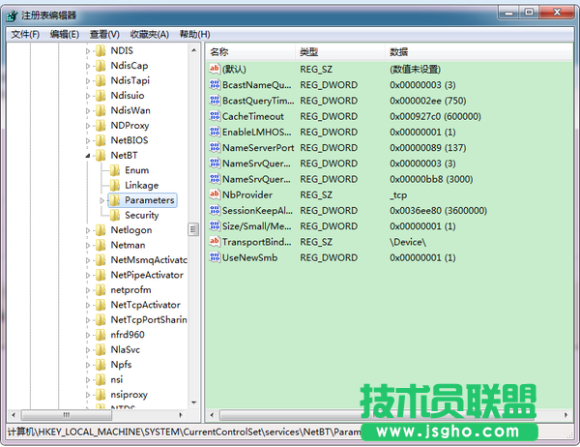Sort values by 数据 column header
The image size is (580, 447).
[x=479, y=52]
